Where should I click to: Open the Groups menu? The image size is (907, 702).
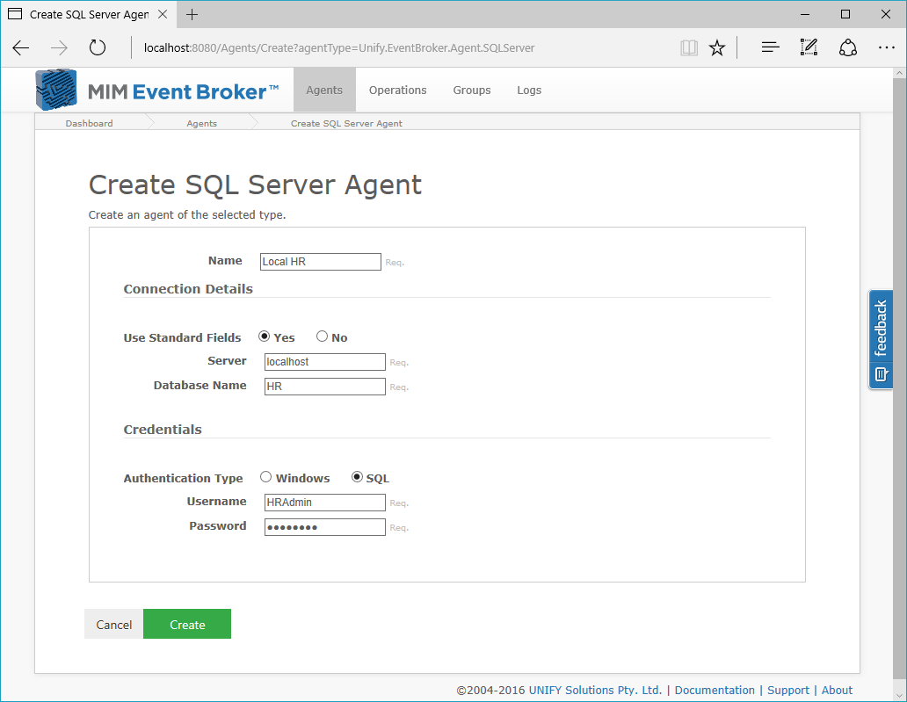point(472,90)
